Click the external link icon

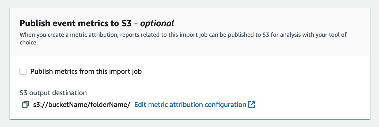pyautogui.click(x=252, y=104)
